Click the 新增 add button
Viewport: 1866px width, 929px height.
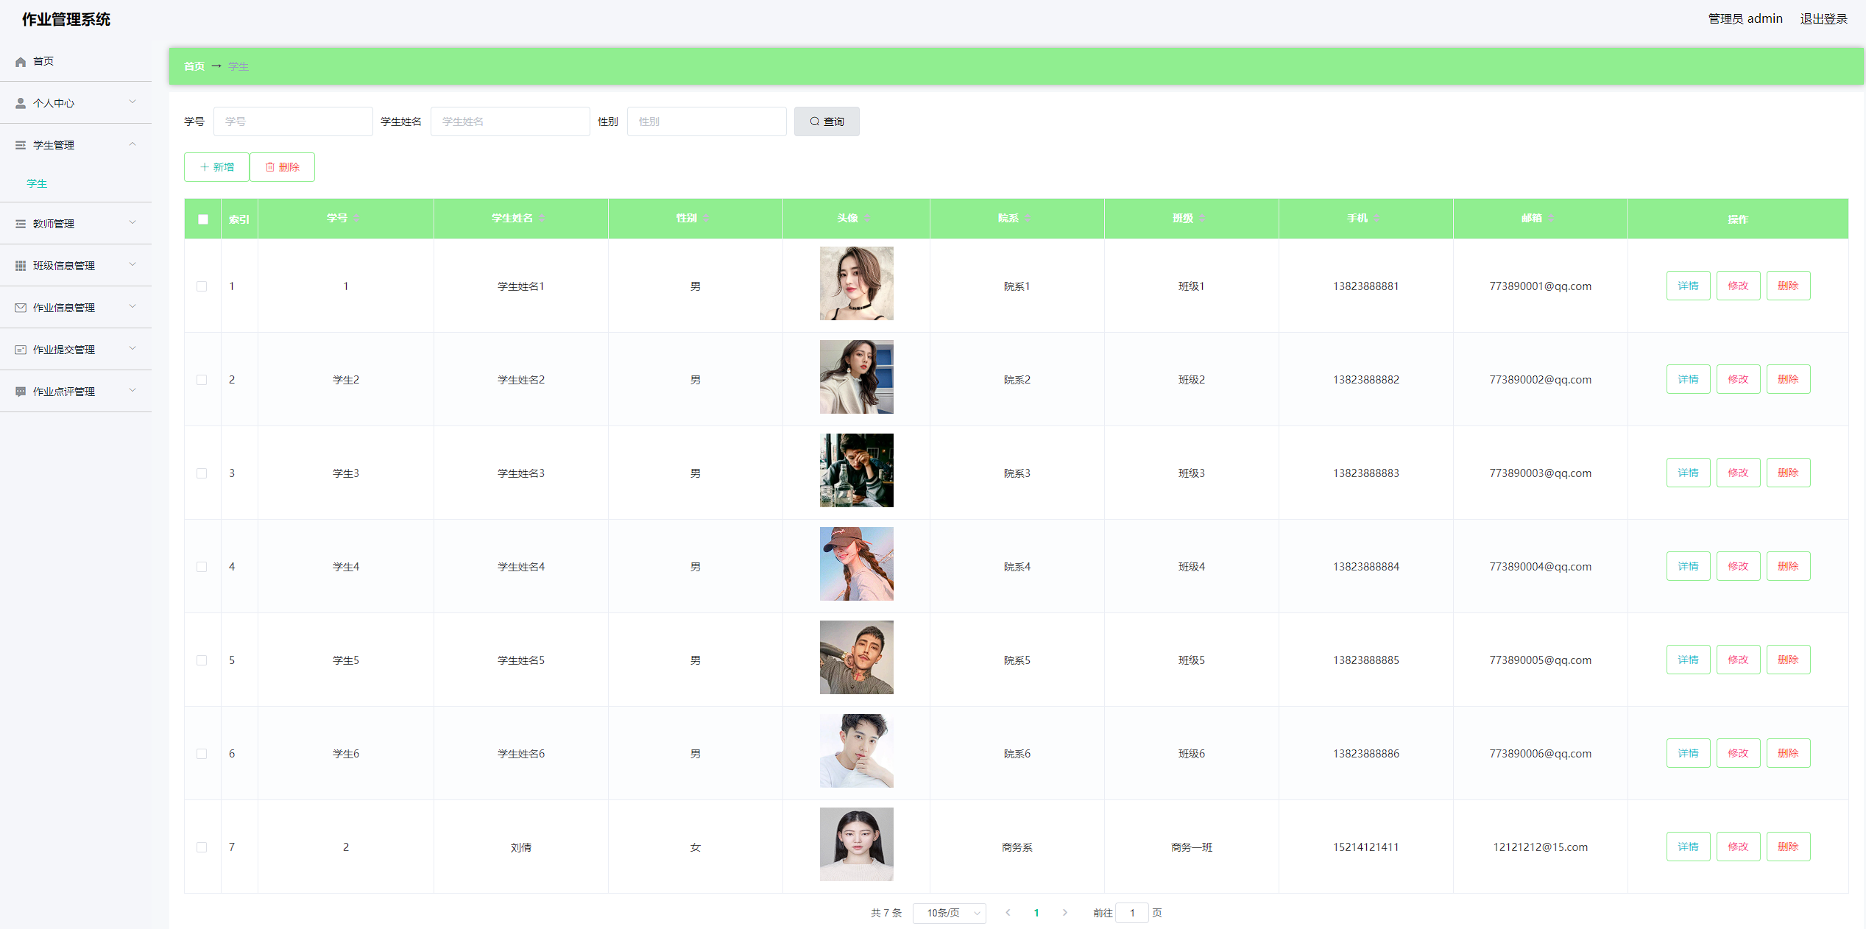point(216,167)
